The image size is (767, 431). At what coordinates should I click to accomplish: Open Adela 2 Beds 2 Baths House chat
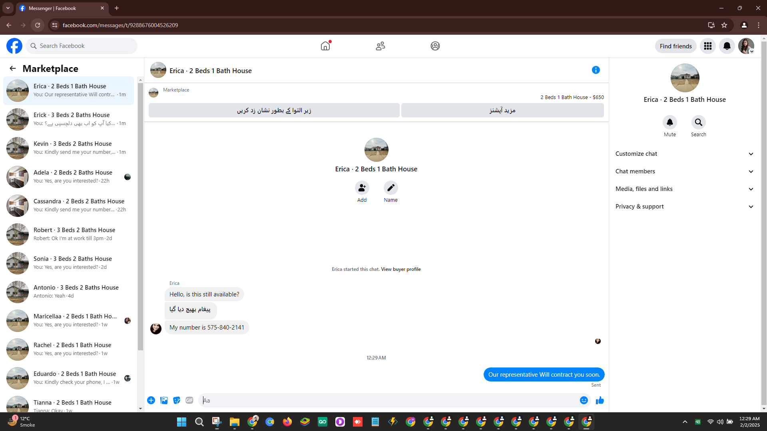[69, 177]
